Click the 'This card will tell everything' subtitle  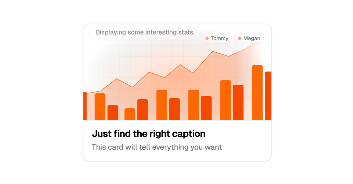[x=157, y=147]
